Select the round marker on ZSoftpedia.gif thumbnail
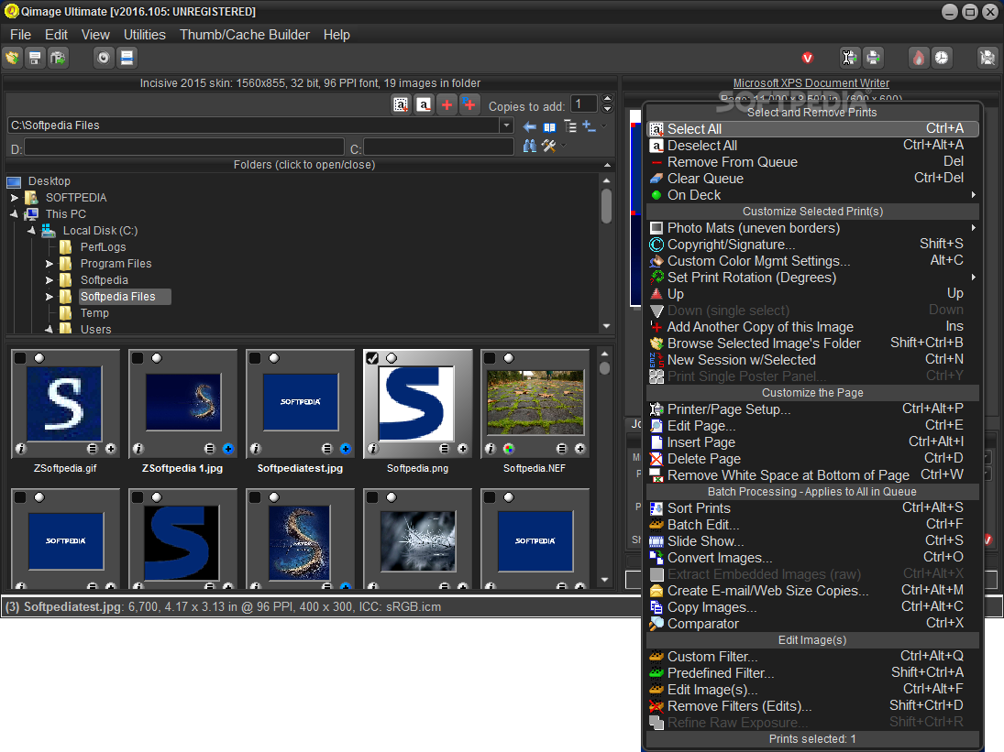 click(x=39, y=358)
